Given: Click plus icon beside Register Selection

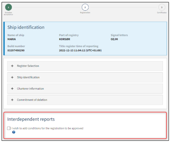Looking at the screenshot, I should point(12,66).
